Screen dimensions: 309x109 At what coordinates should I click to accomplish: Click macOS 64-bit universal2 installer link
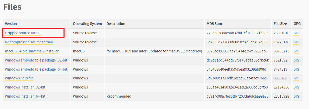32,51
